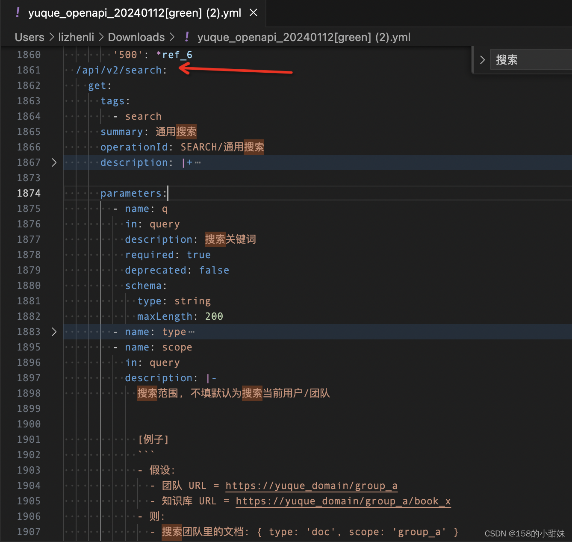Click the "'500': *ref_6" line
The width and height of the screenshot is (572, 542).
click(x=153, y=55)
